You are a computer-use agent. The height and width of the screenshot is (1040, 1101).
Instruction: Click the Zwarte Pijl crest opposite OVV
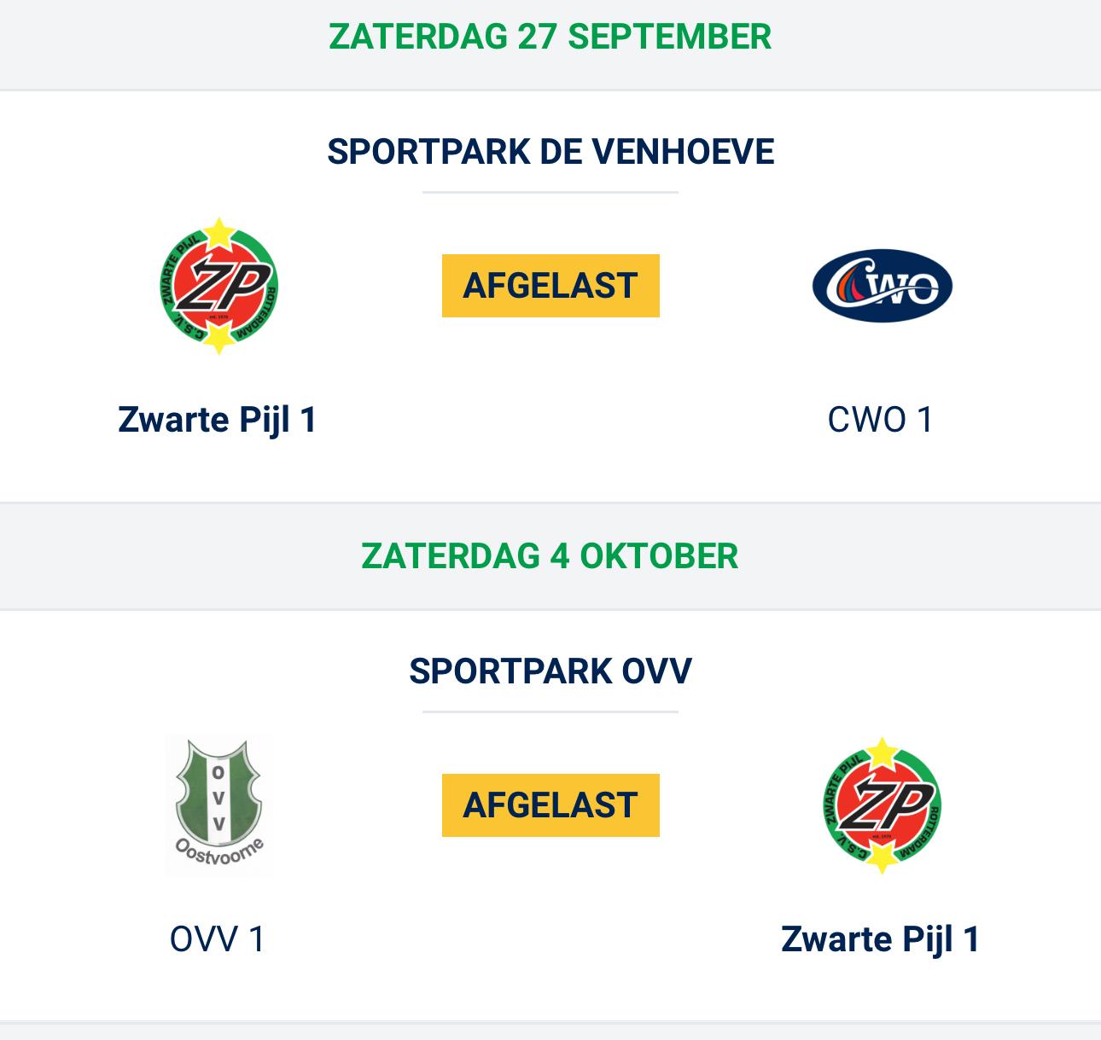click(881, 805)
